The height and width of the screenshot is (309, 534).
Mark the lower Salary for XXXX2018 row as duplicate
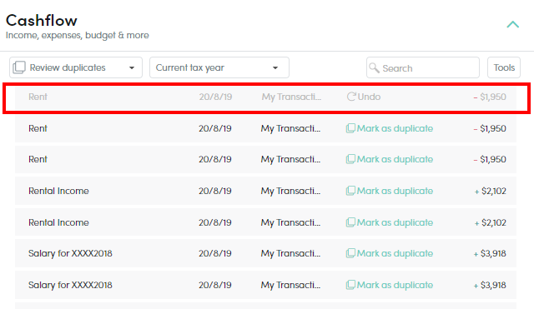(x=390, y=285)
